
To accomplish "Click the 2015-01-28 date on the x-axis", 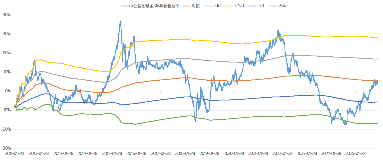I will tap(112, 153).
